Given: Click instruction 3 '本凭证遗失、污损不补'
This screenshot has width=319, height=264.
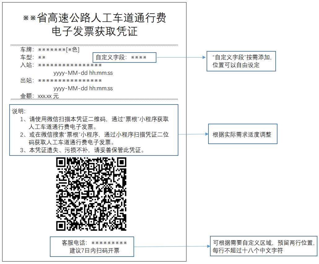Looking at the screenshot, I should [83, 150].
